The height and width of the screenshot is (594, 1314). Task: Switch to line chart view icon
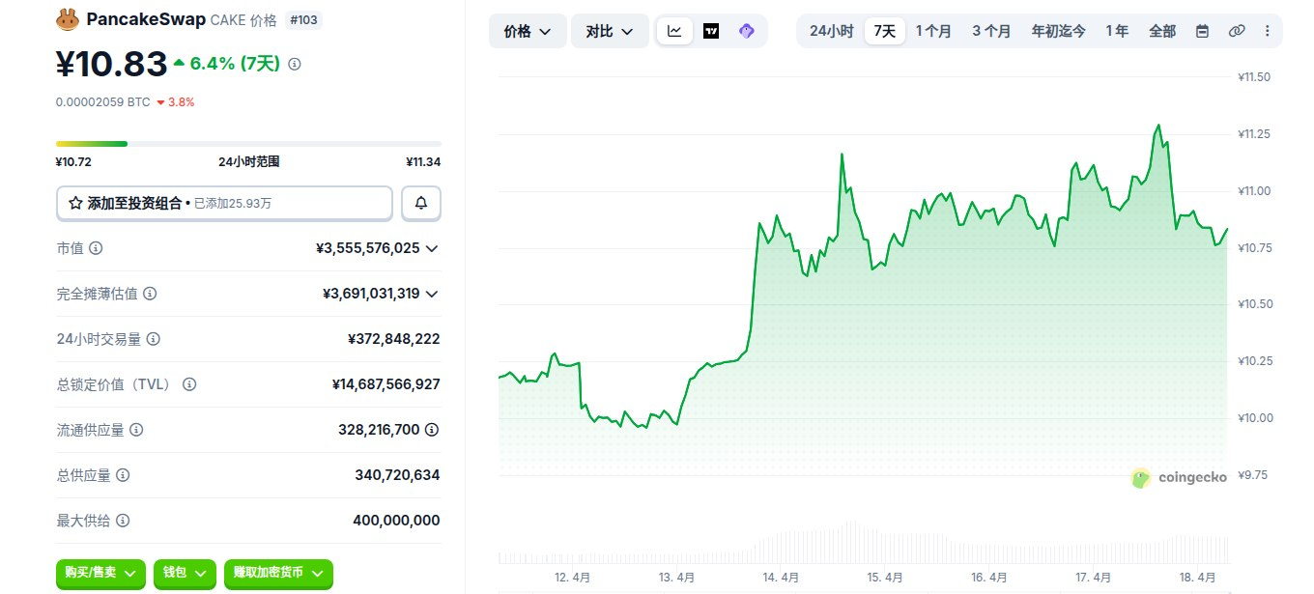tap(674, 31)
